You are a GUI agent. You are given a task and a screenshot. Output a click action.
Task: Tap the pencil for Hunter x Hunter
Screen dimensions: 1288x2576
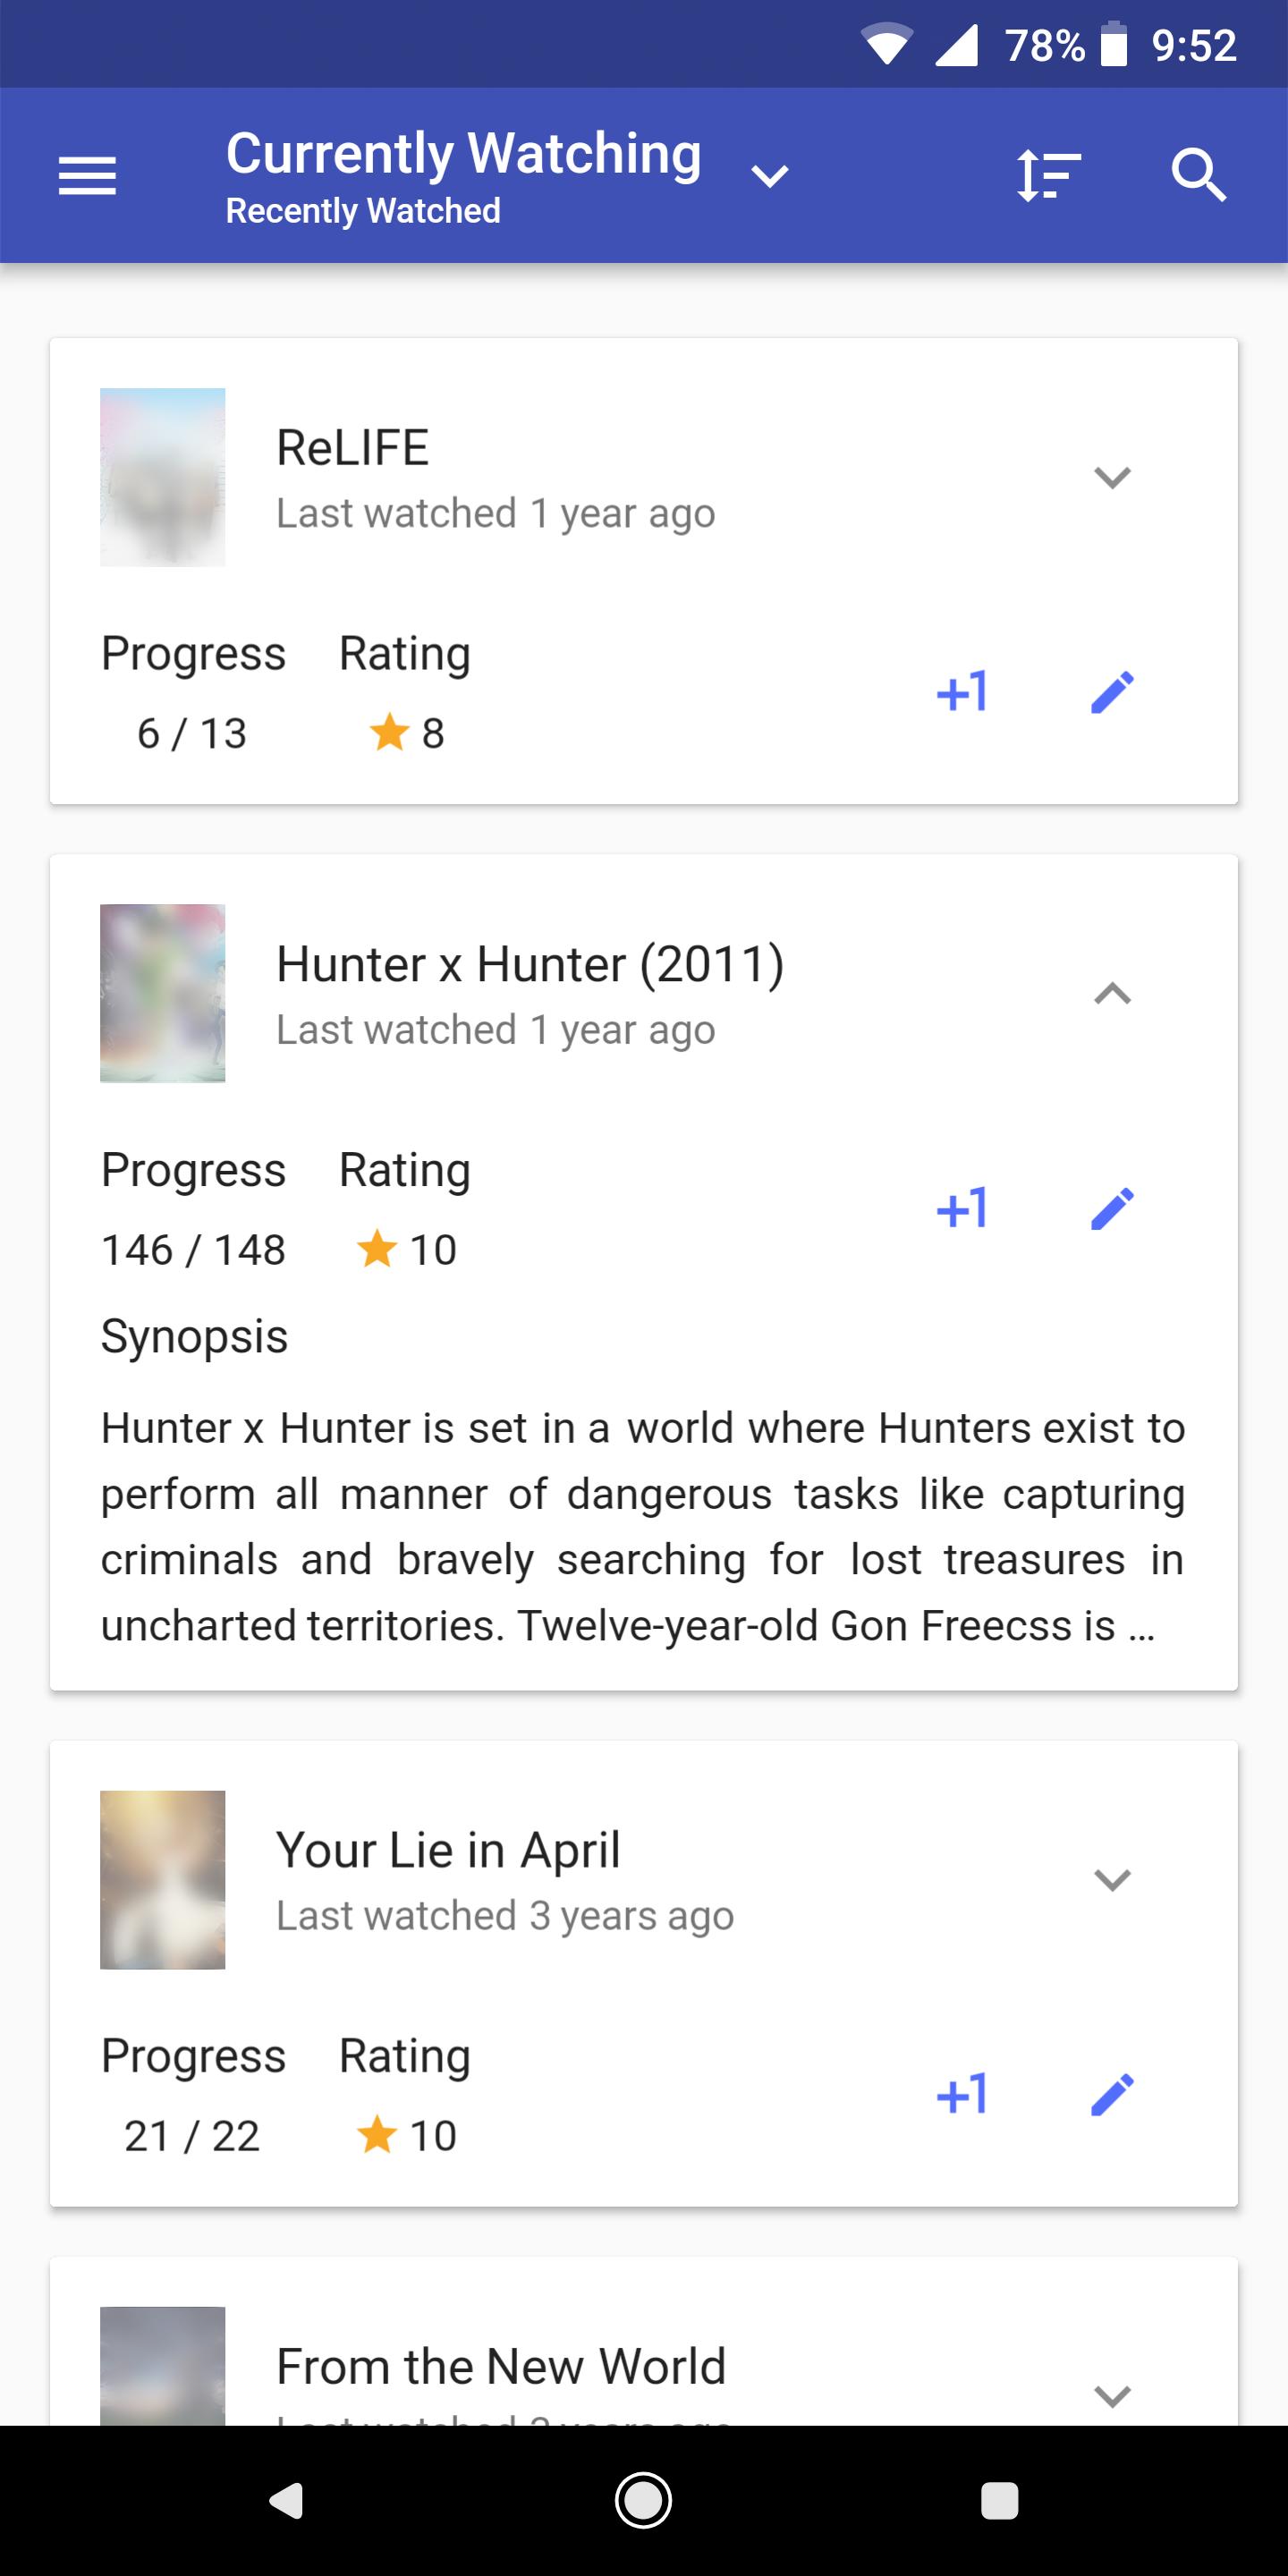coord(1112,1208)
